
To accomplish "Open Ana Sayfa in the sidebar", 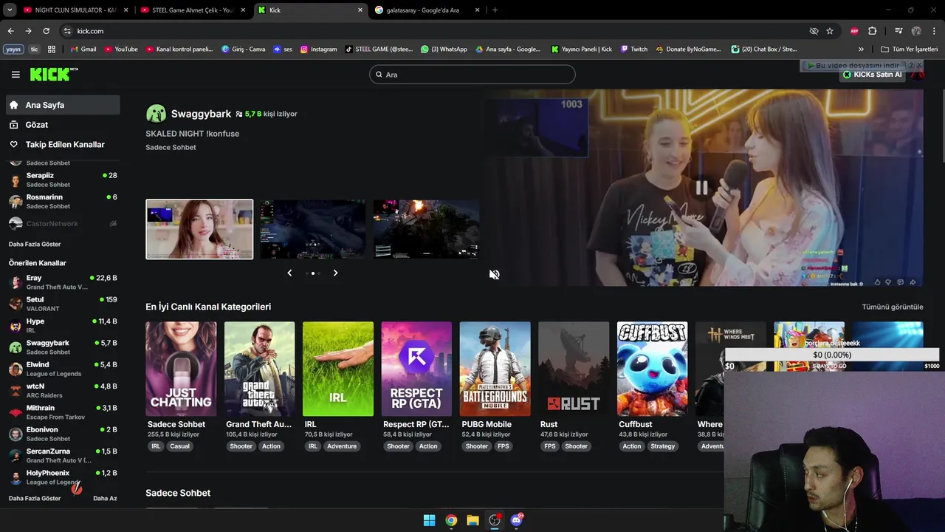I will (x=63, y=105).
